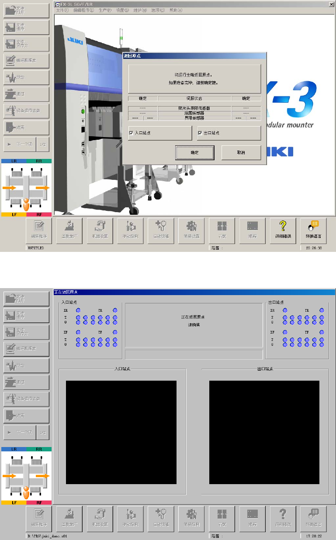Open machine setup (机器设置) in FX-3L main window bottom bar
This screenshot has height=540, width=336.
tap(100, 232)
